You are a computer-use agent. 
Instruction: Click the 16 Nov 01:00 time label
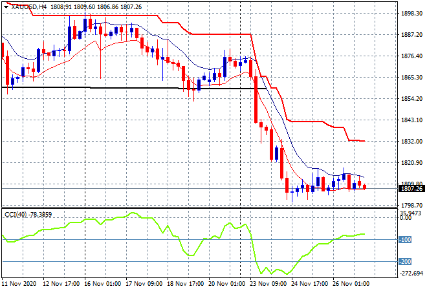[x=103, y=284]
